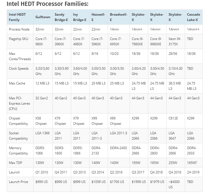Click the 38.5 MB L3 cache cell

click(x=175, y=86)
